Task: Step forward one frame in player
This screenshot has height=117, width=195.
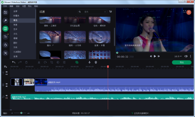Action: (159, 56)
